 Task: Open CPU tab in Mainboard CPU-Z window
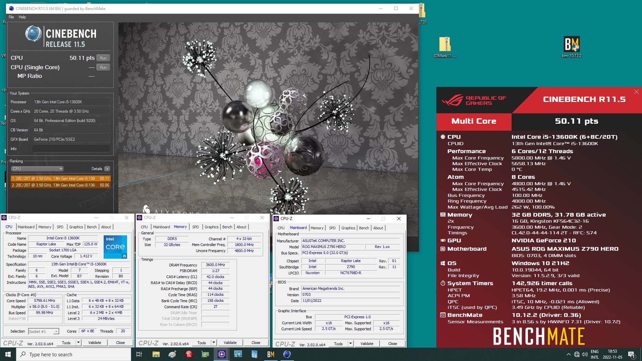point(281,228)
